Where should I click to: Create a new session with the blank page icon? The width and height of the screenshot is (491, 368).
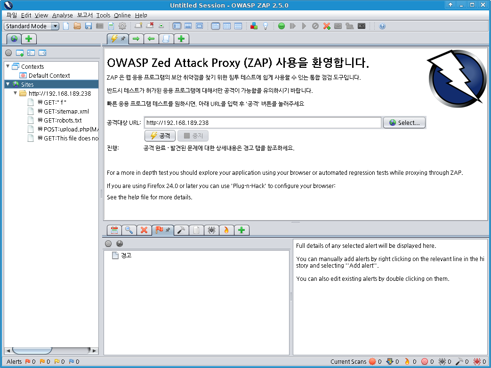tap(66, 26)
